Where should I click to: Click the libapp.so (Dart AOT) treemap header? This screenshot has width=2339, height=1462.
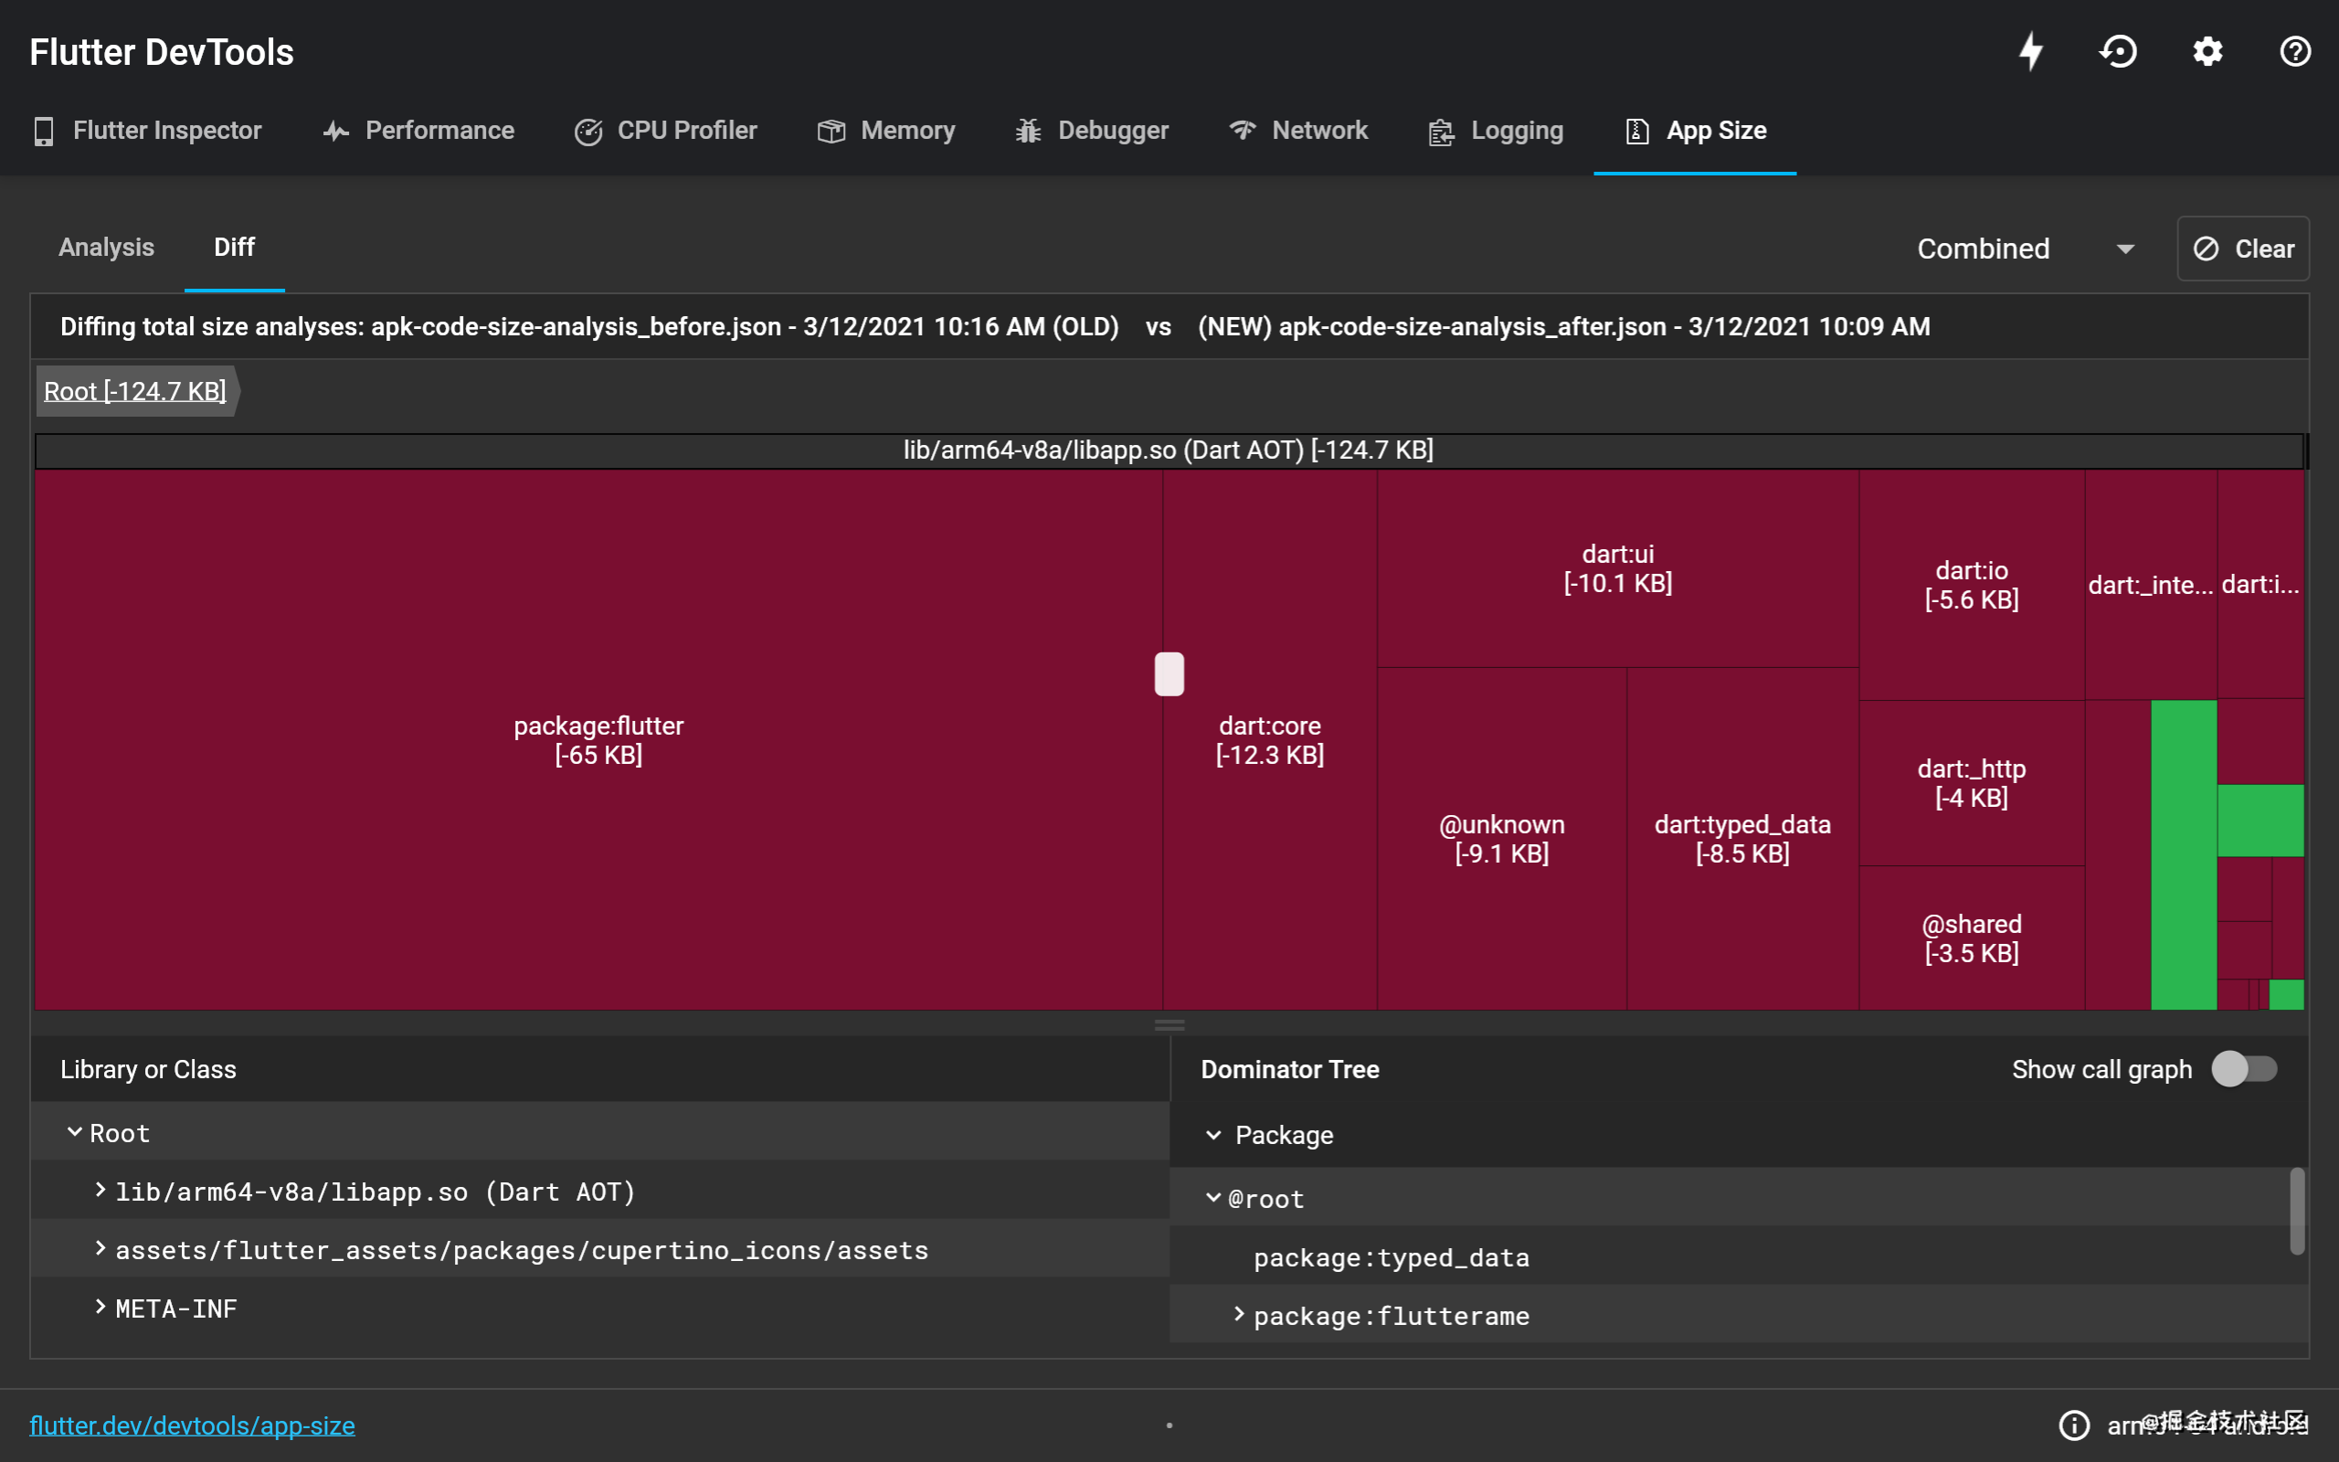[1169, 450]
